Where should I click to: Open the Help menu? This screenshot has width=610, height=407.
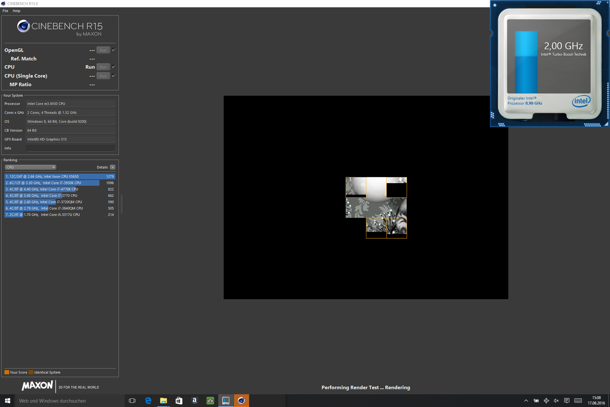[16, 11]
